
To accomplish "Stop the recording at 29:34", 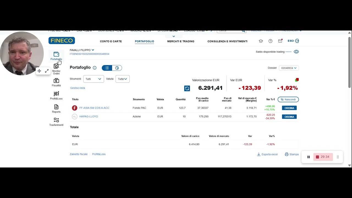I will [x=323, y=157].
